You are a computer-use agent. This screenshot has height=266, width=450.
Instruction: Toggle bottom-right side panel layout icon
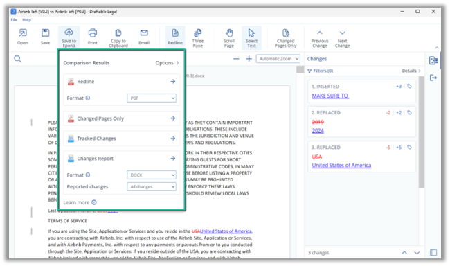pyautogui.click(x=433, y=253)
